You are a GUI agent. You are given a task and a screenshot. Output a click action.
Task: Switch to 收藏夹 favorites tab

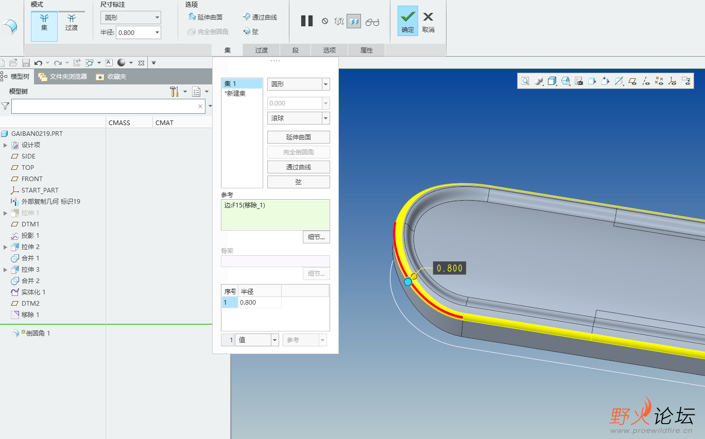coord(111,77)
